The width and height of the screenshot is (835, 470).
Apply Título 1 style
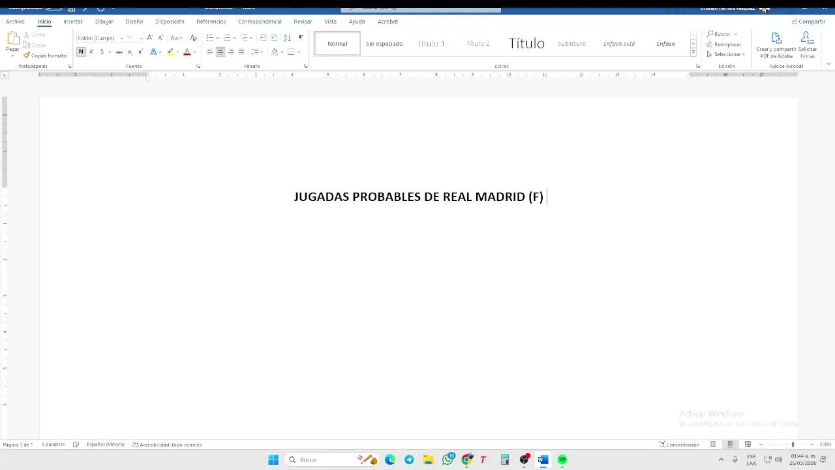[x=431, y=44]
